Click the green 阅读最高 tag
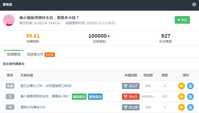Image resolution: width=199 pixels, height=113 pixels. click(x=79, y=97)
